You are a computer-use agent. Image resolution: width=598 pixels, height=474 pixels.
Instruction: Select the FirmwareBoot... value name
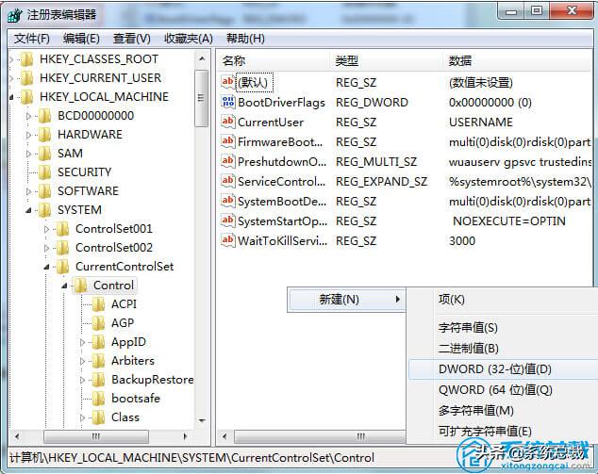[x=280, y=141]
